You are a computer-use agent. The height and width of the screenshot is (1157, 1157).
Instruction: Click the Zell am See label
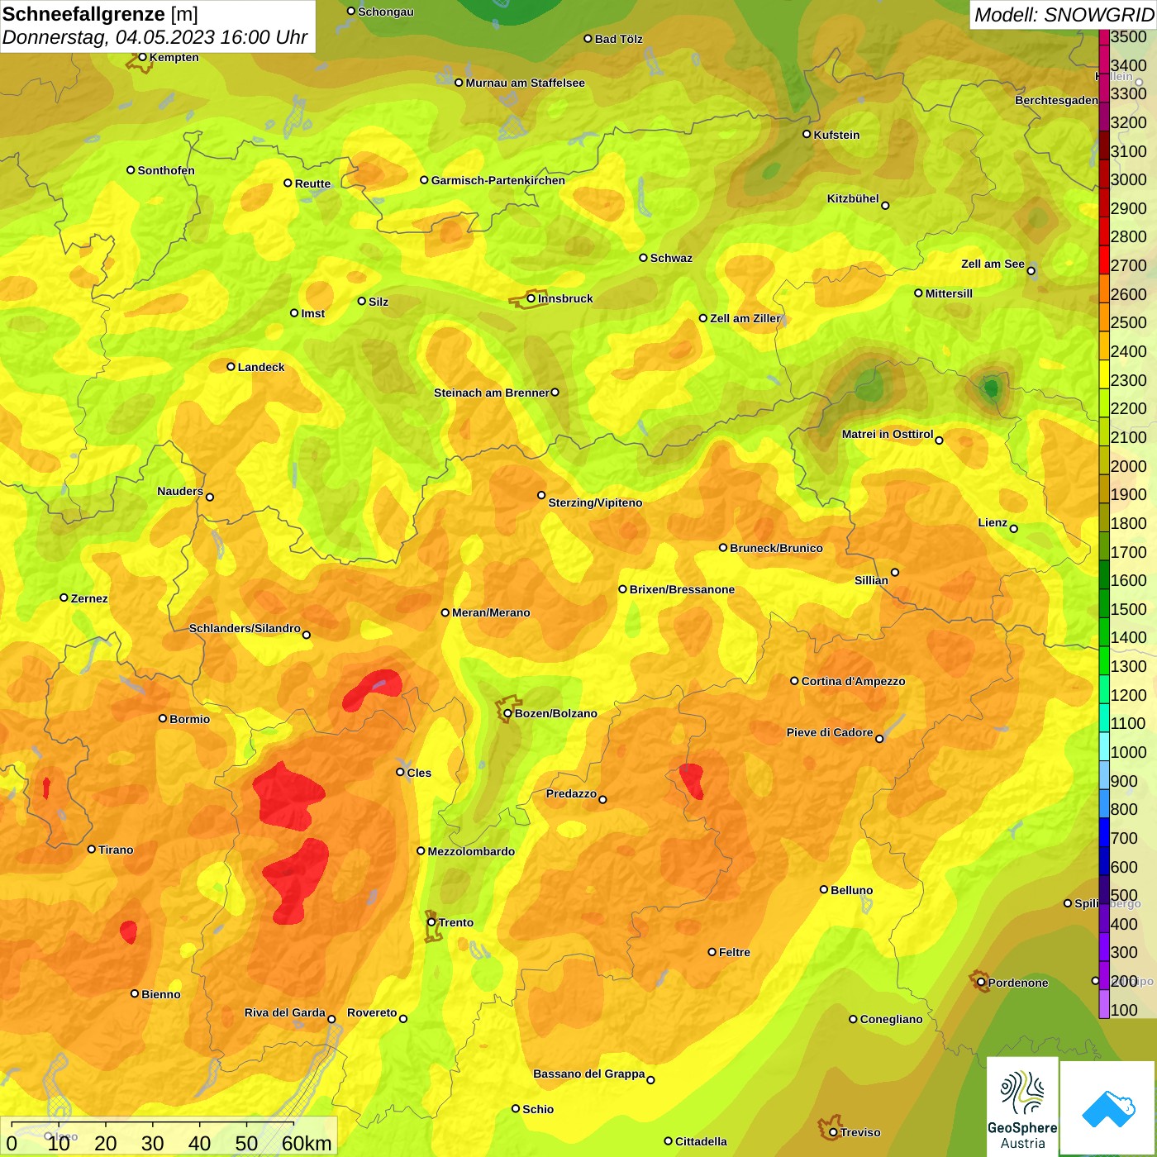tap(993, 264)
